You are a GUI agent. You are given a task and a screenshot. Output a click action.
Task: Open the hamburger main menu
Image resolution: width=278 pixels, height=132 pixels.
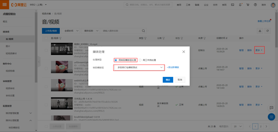click(5, 4)
